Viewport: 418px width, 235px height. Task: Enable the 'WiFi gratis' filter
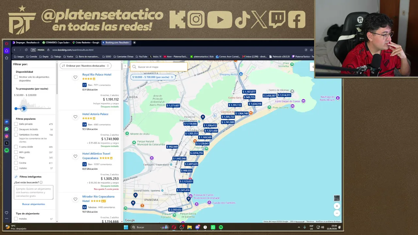click(16, 152)
